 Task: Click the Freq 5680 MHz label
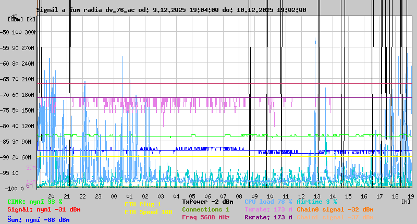click(205, 217)
